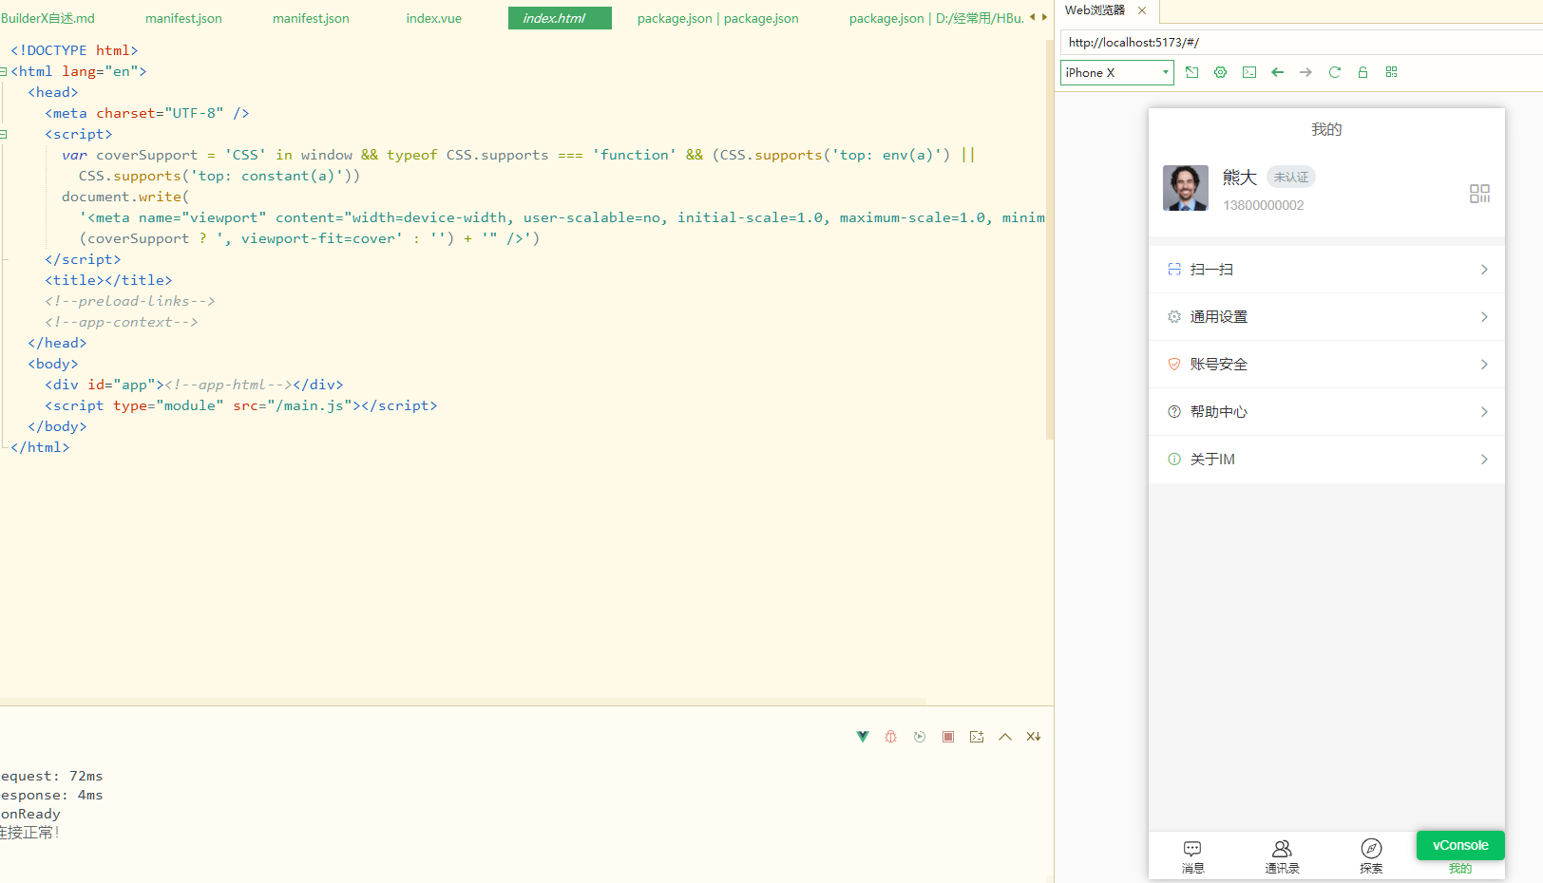Click chevron on 账号安全 row
Image resolution: width=1543 pixels, height=883 pixels.
click(1484, 365)
